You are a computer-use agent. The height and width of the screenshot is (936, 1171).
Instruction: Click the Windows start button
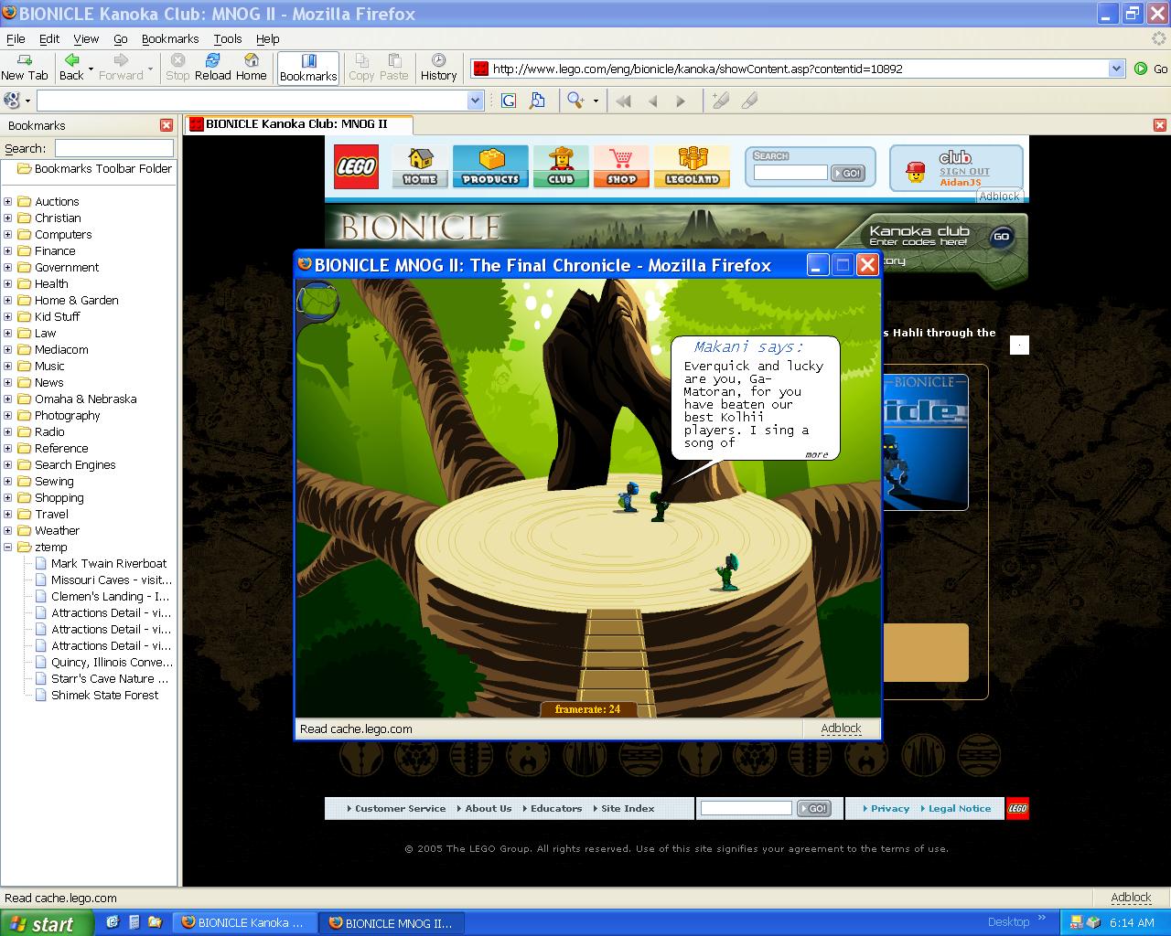46,923
